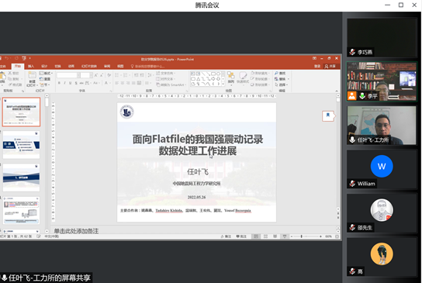Open the Find tool in Editing group

pyautogui.click(x=281, y=73)
